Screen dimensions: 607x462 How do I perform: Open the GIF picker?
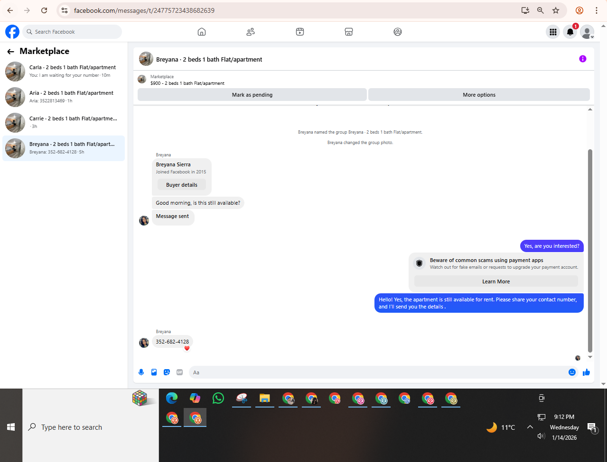coord(179,372)
